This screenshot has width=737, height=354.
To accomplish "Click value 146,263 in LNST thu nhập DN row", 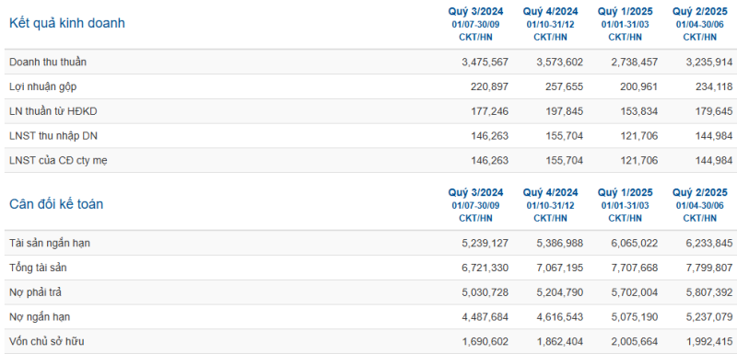I will point(489,136).
